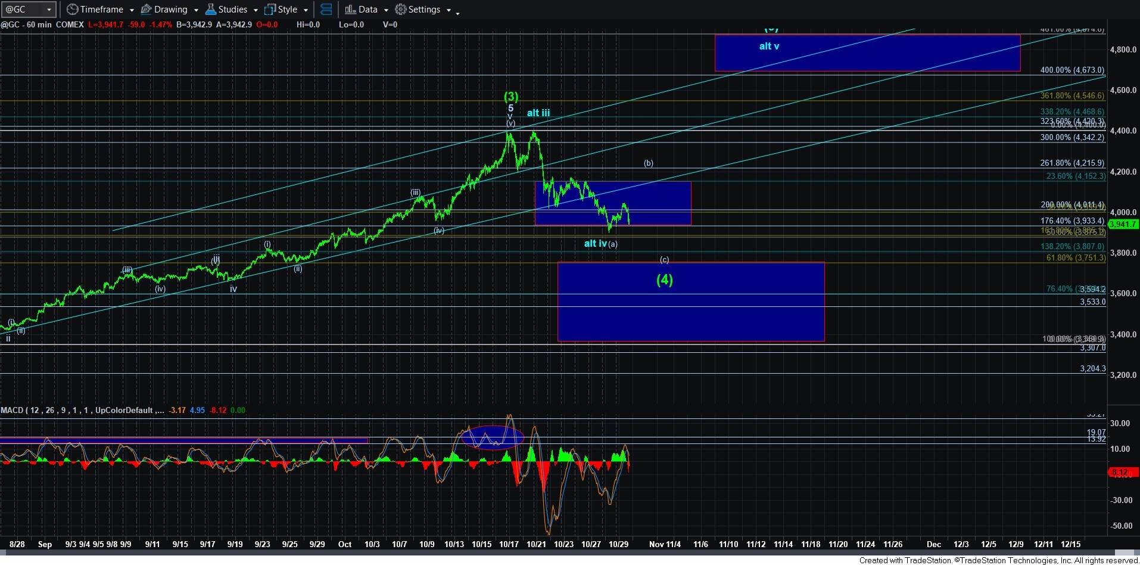Open the @GC symbol dropdown
Viewport: 1140px width, 565px height.
(x=49, y=10)
